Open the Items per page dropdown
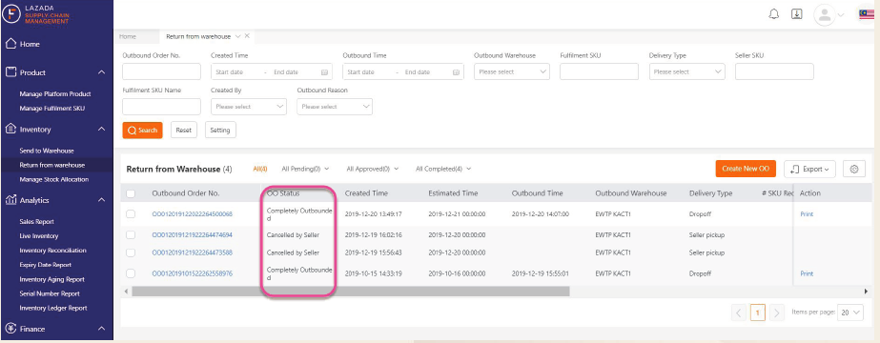 click(850, 313)
